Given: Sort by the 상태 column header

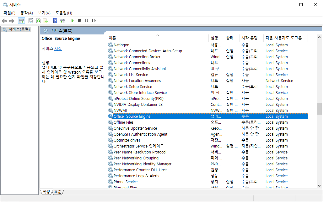Looking at the screenshot, I should pos(231,38).
